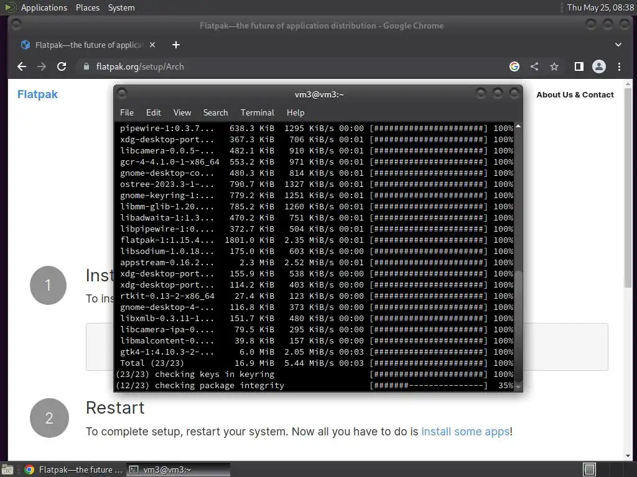
Task: Share this page icon
Action: [x=534, y=66]
